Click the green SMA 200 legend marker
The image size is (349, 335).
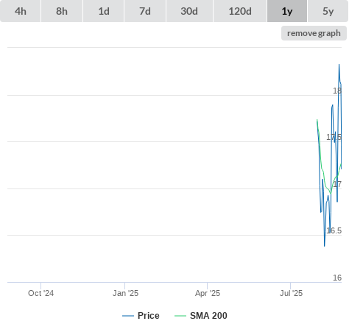click(180, 316)
